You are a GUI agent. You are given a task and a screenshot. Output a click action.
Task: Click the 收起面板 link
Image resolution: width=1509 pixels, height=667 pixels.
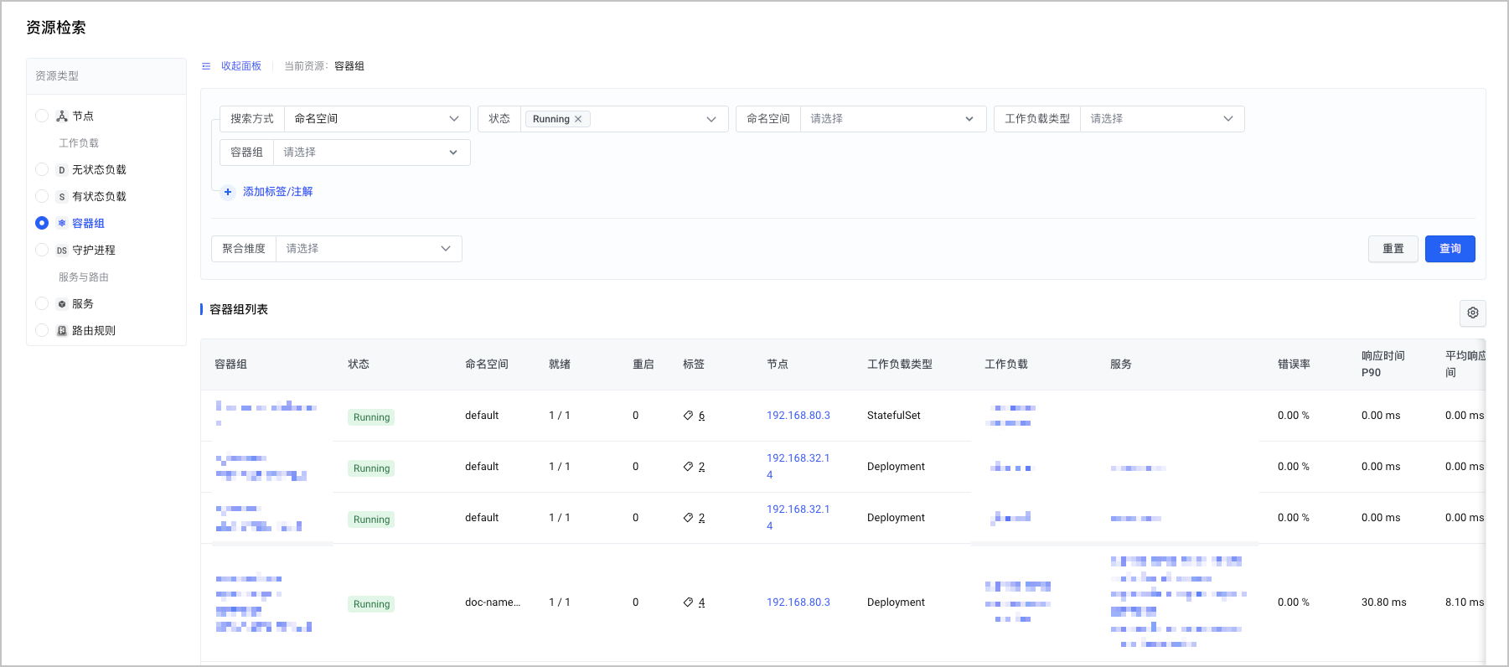241,66
